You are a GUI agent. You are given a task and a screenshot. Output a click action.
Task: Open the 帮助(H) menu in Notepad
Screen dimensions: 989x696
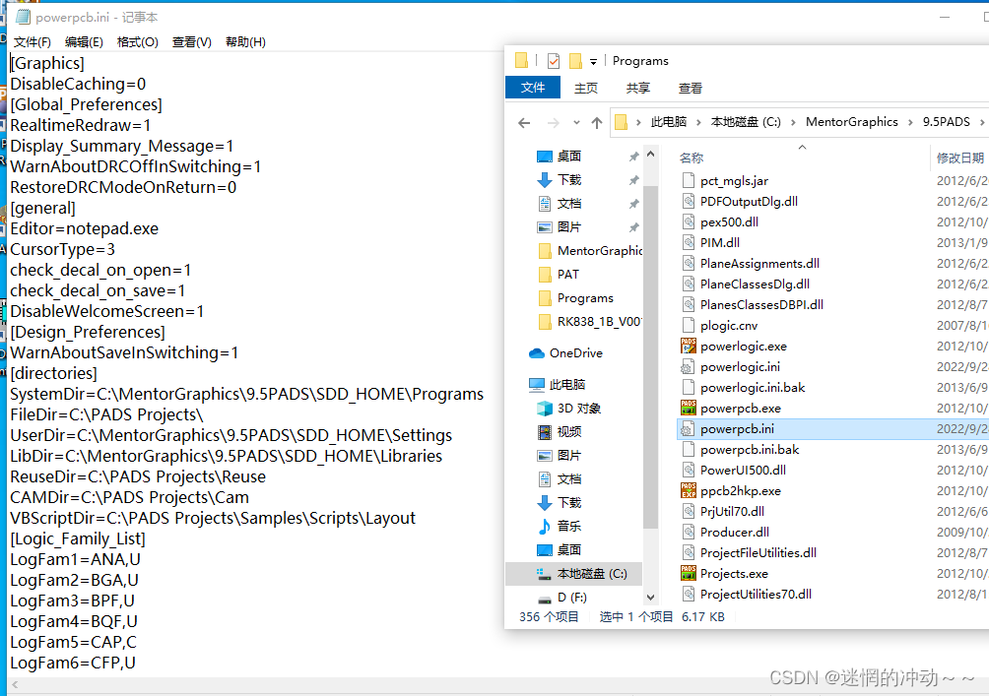click(245, 42)
